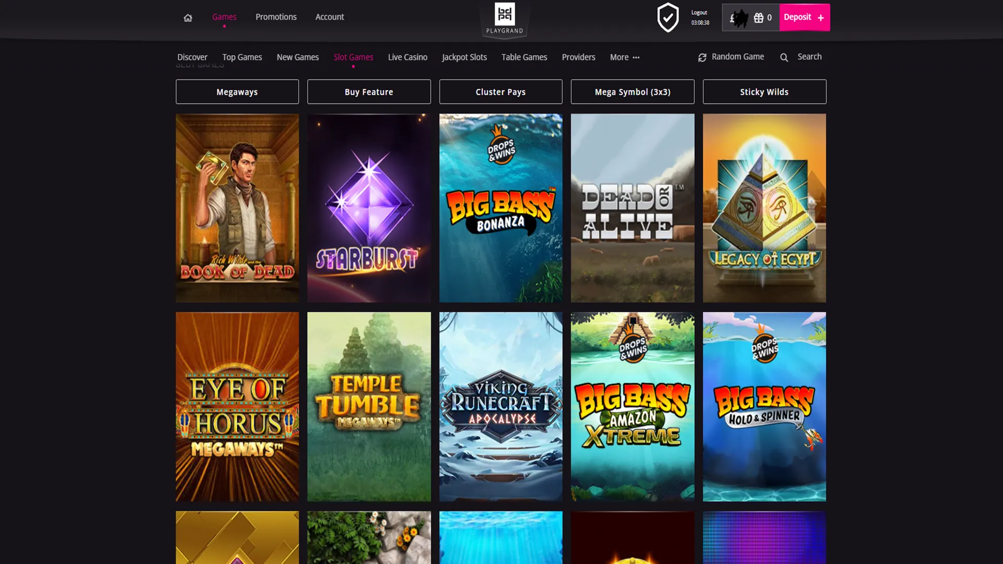Click the Random Game shuffle icon
Screen dimensions: 1003x564
point(702,57)
